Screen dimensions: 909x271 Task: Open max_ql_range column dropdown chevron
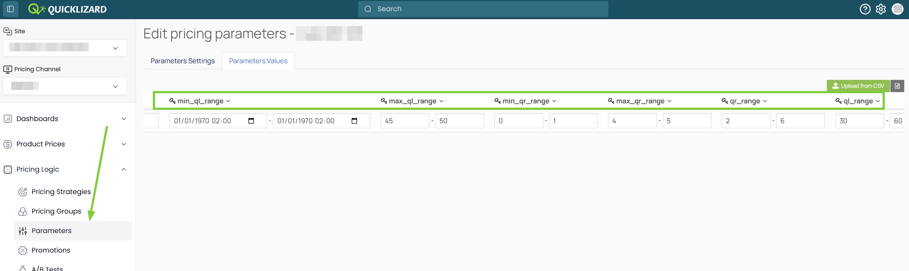(441, 101)
